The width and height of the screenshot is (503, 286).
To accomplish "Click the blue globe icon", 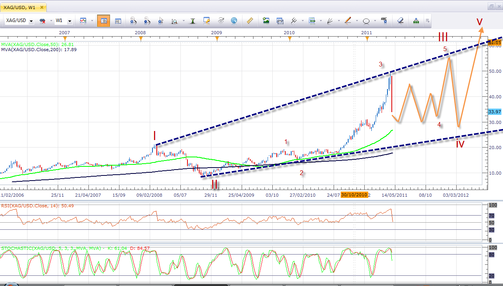I will click(234, 21).
